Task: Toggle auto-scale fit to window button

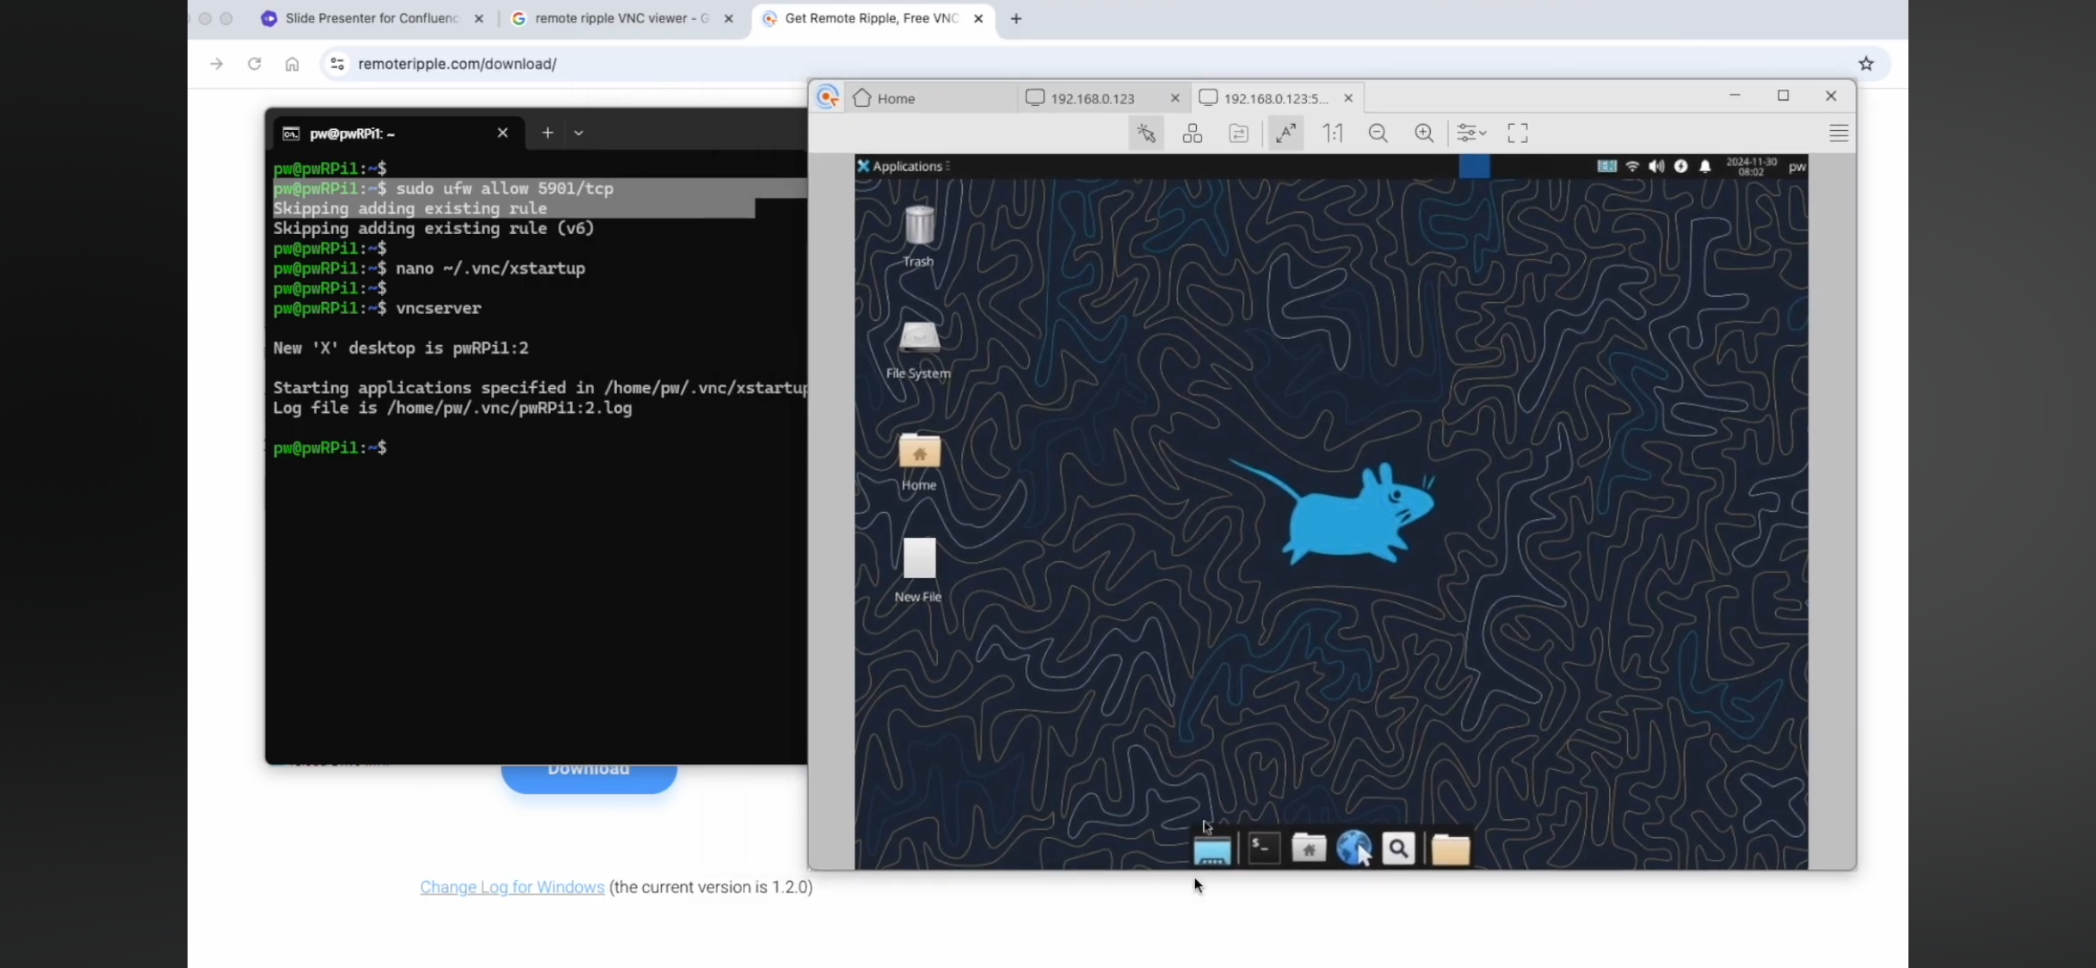Action: (x=1285, y=133)
